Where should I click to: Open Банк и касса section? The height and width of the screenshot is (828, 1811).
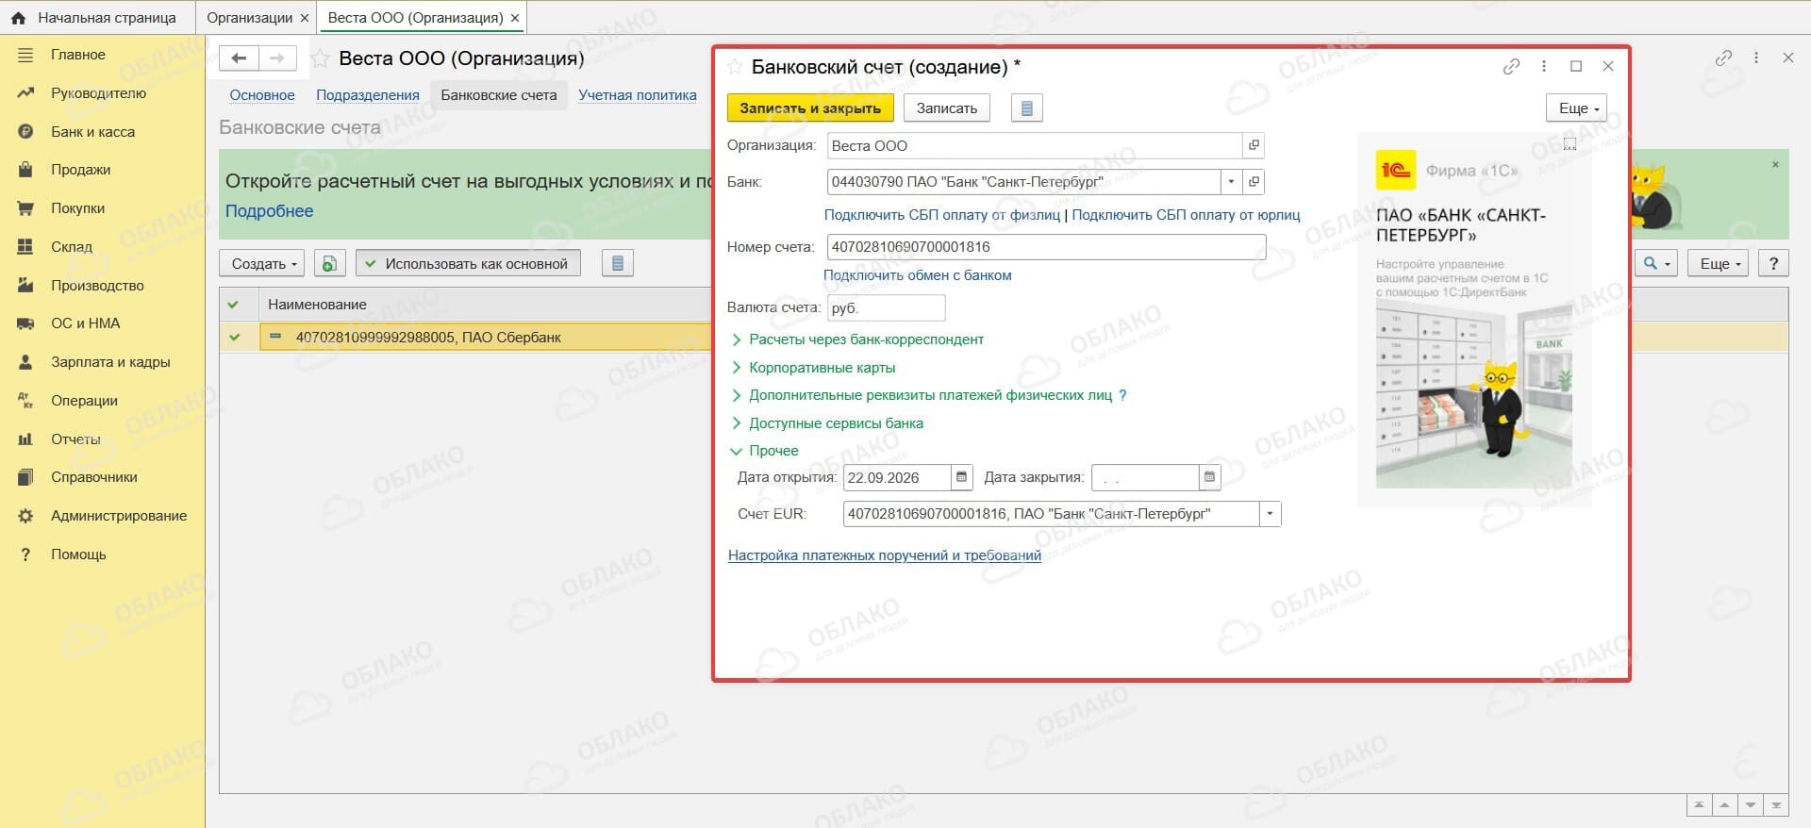click(92, 132)
